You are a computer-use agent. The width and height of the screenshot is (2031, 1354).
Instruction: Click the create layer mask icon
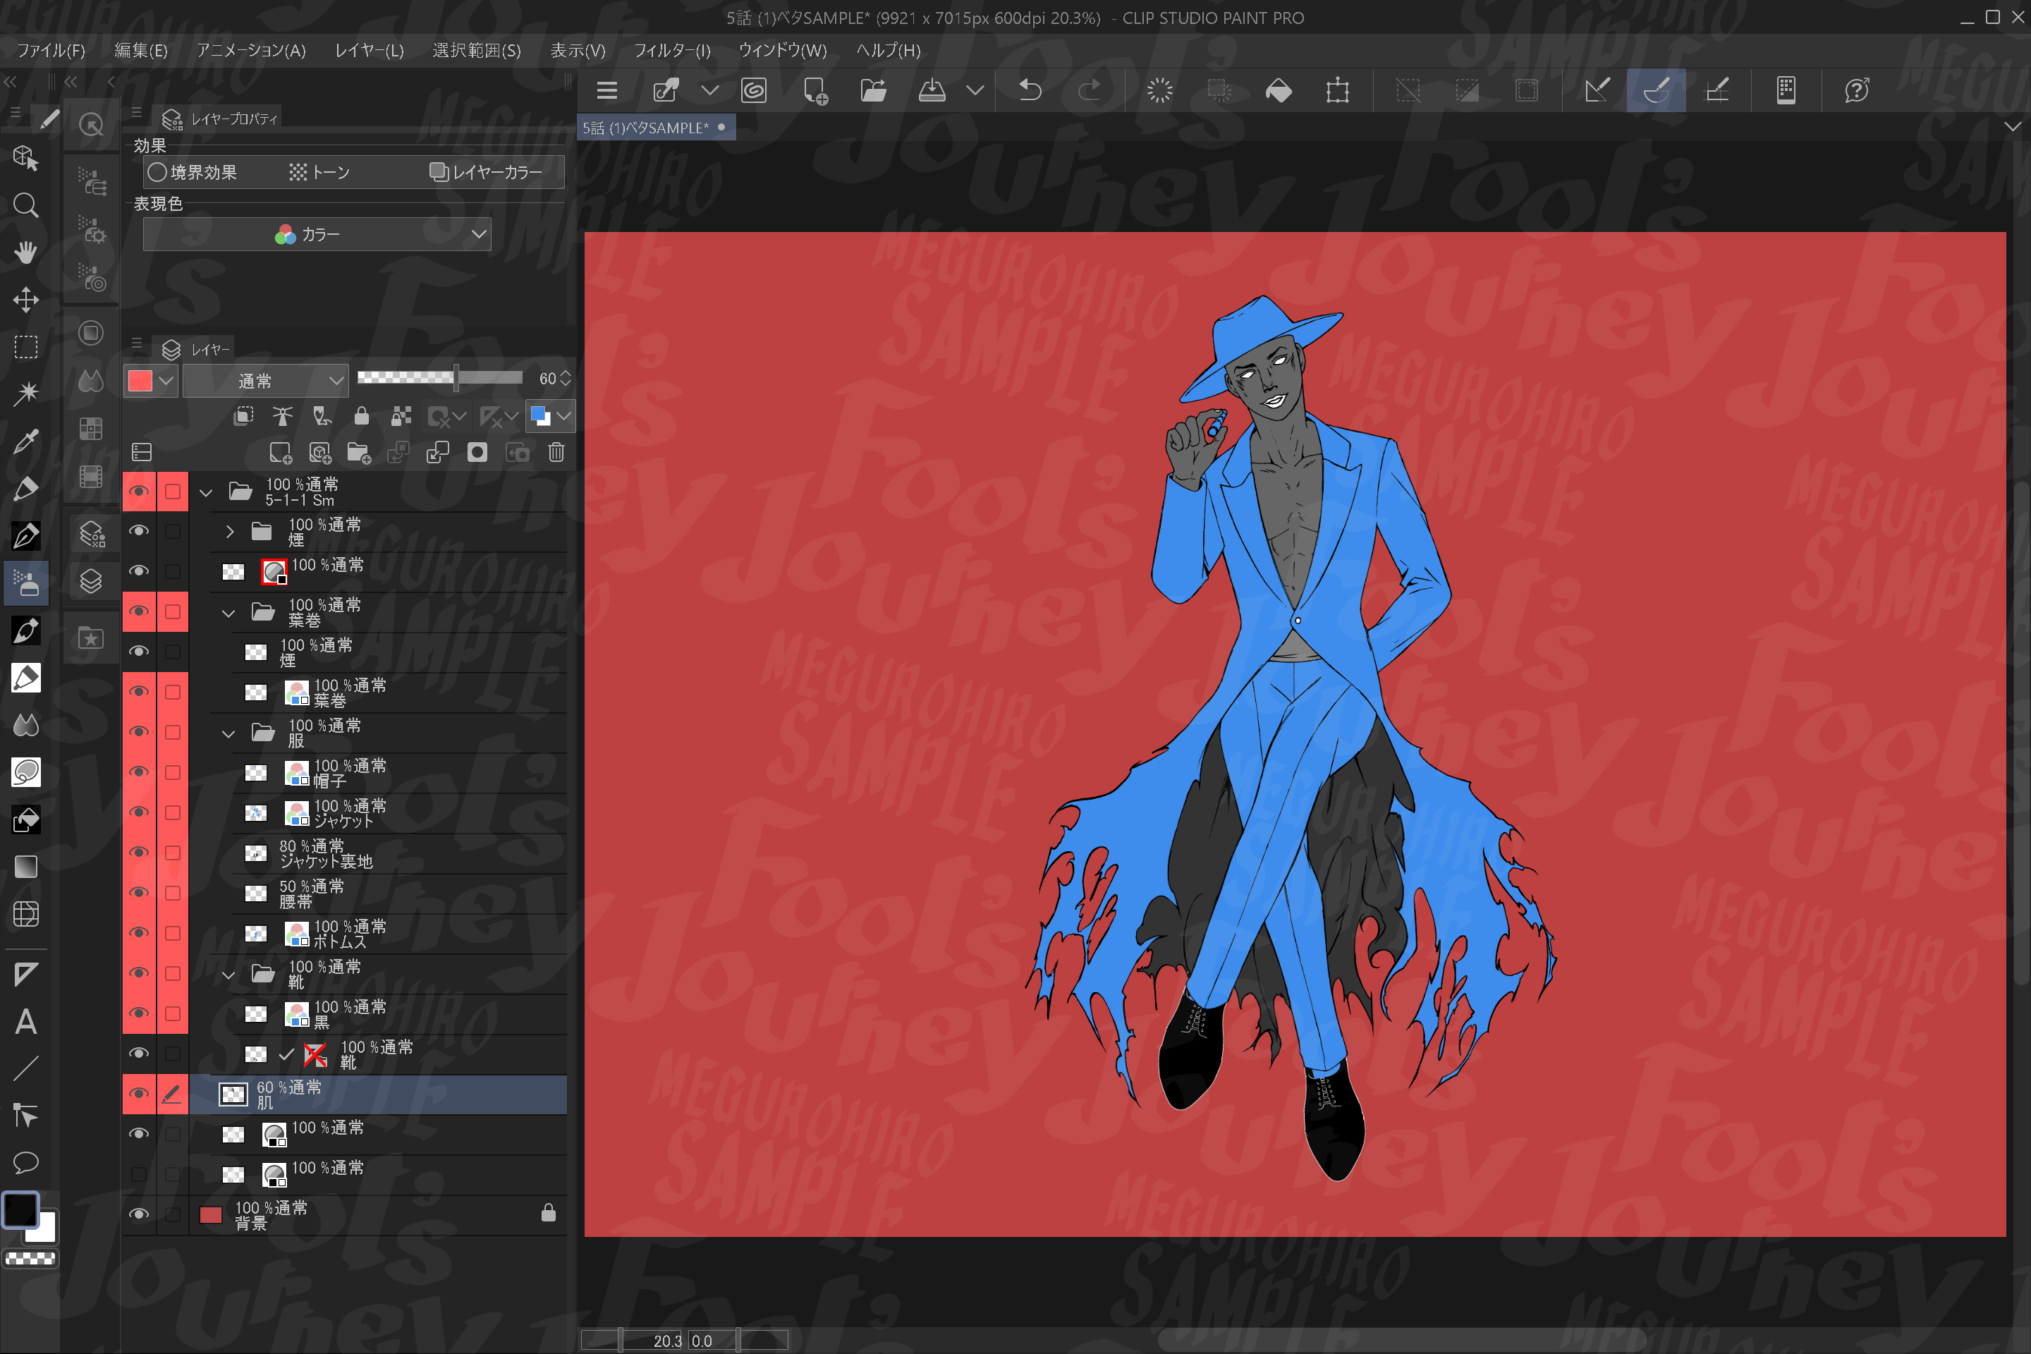tap(477, 453)
